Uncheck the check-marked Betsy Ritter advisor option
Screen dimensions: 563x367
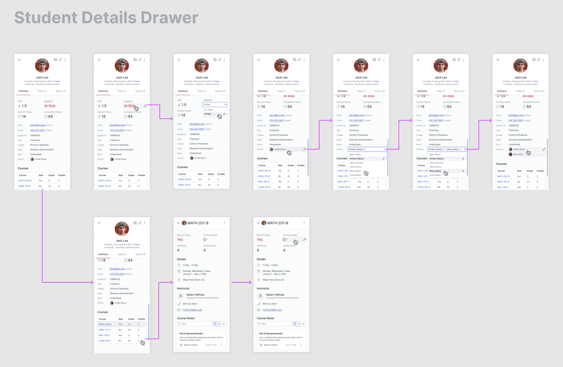point(435,171)
